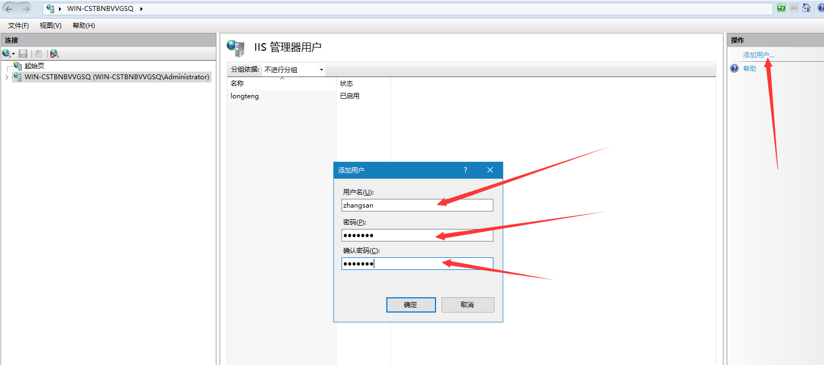Click the green refresh icon in address bar
The width and height of the screenshot is (824, 365).
[x=781, y=8]
